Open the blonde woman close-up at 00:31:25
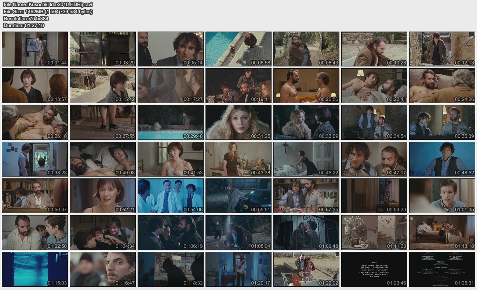477x290 pixels. pos(238,122)
